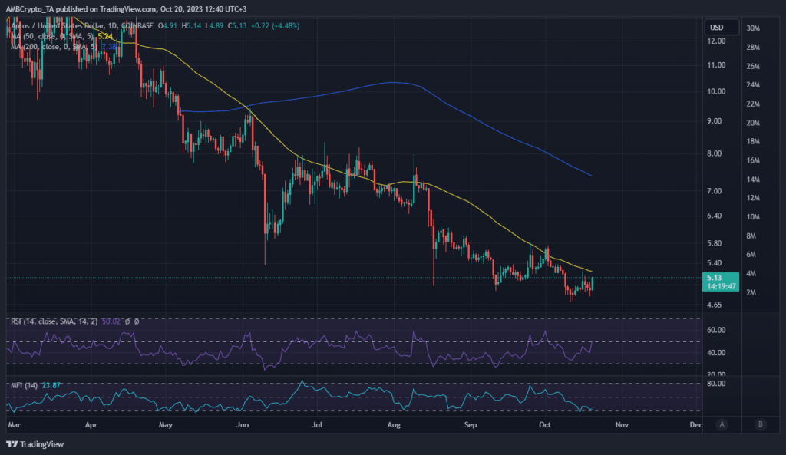Click the Nov label on time axis
786x455 pixels.
tap(622, 424)
